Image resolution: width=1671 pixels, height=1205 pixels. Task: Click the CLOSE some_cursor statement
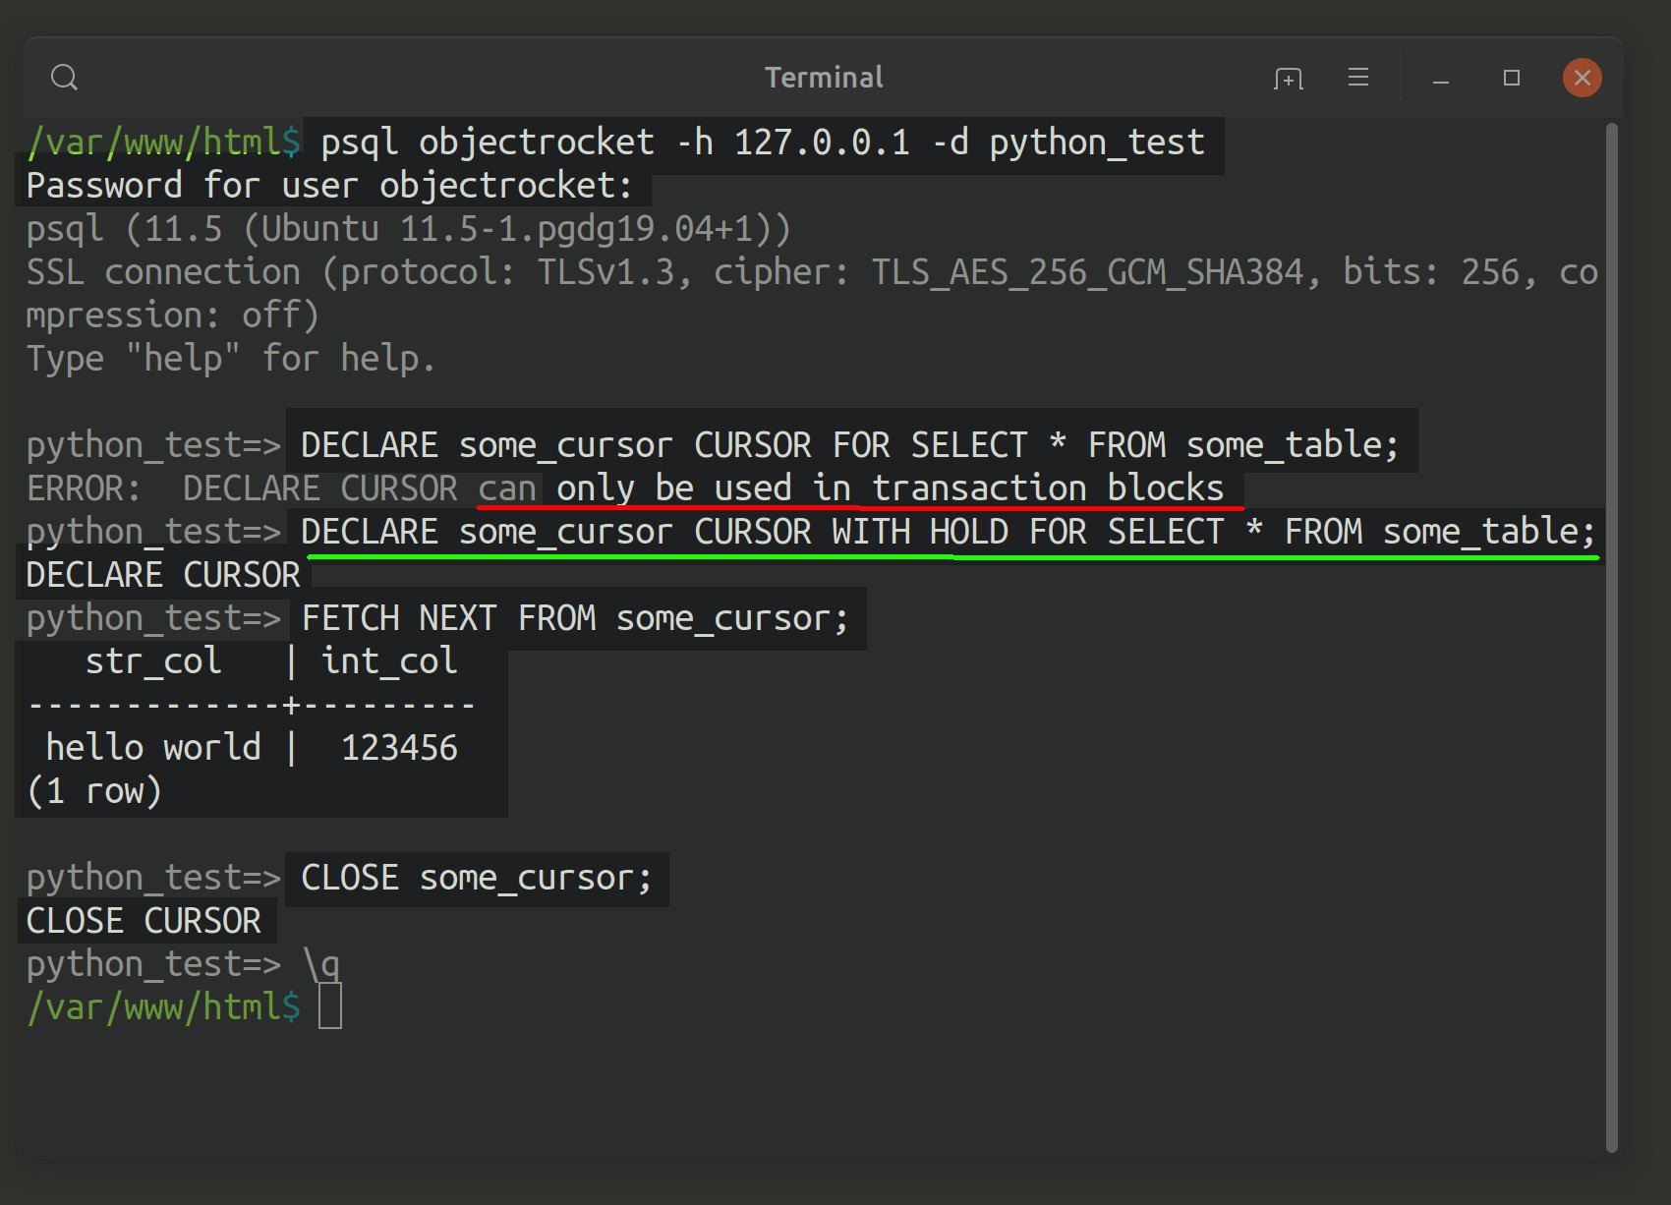(x=476, y=877)
